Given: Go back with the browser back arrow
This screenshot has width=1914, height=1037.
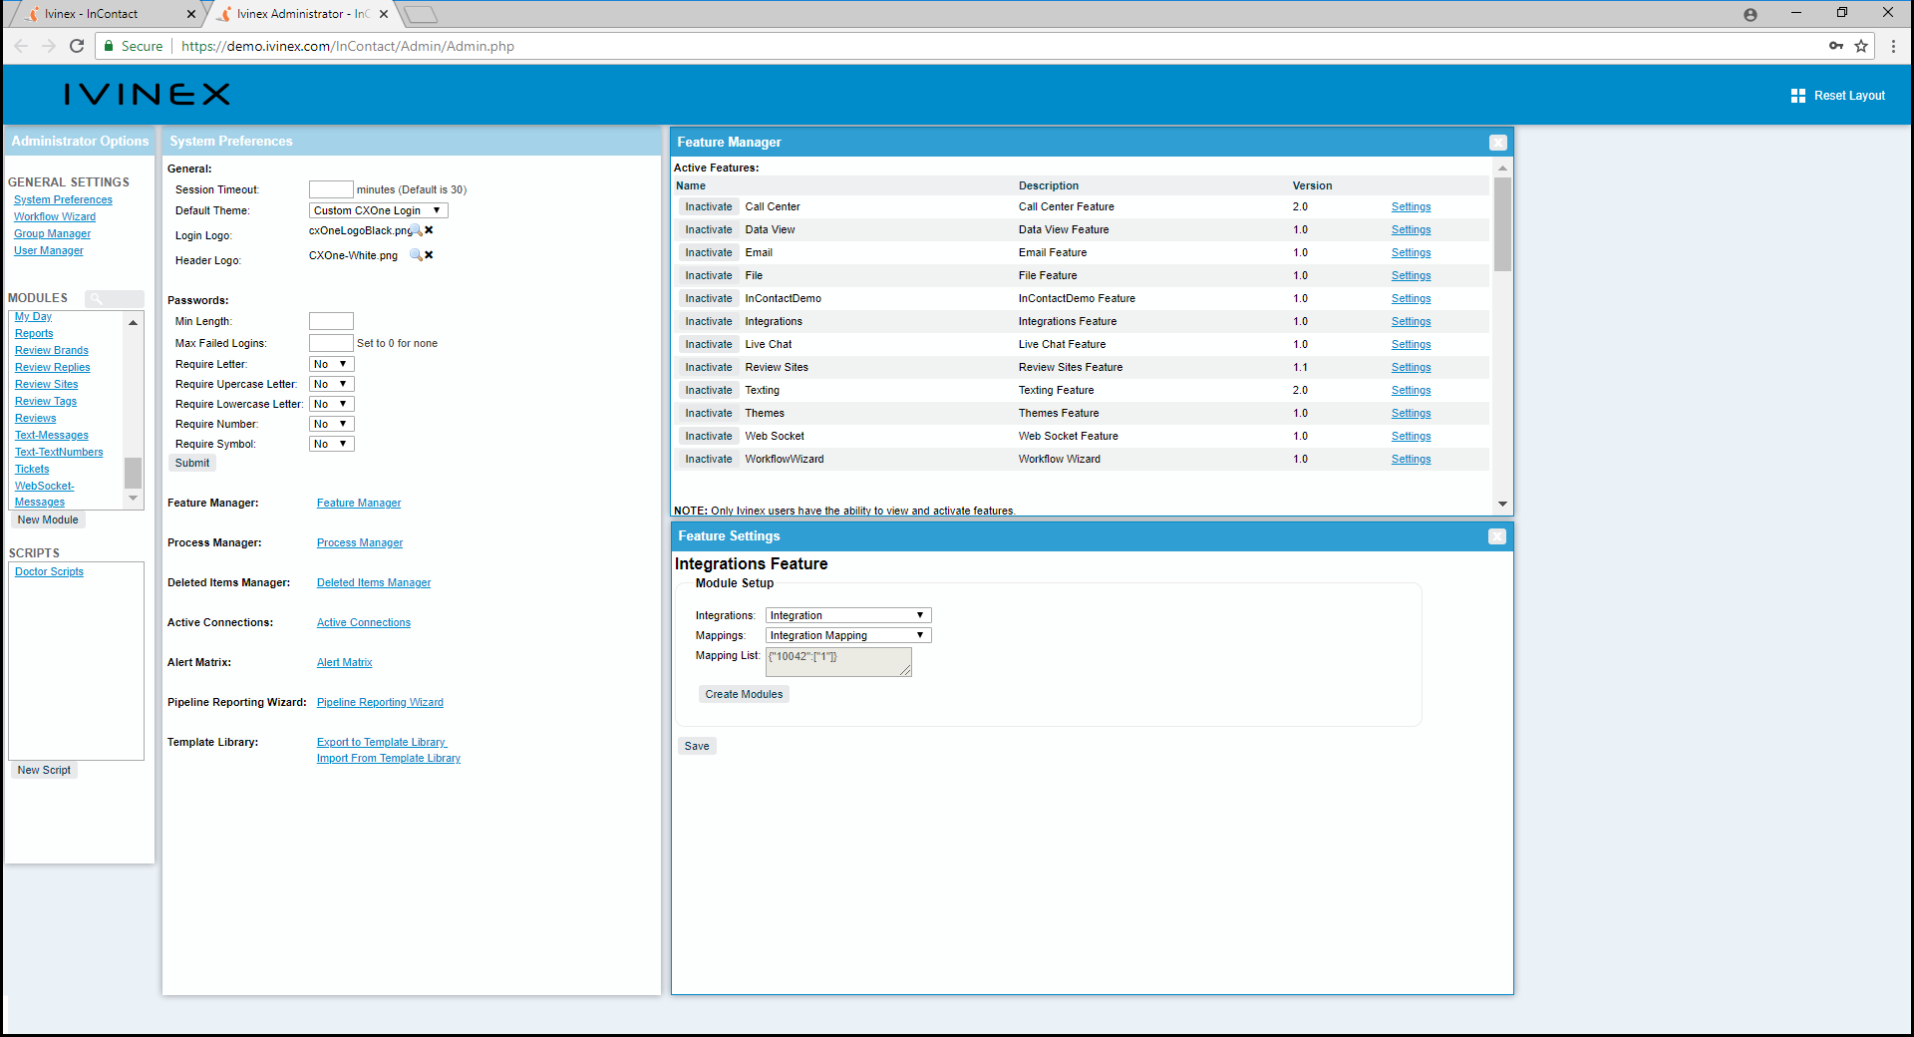Looking at the screenshot, I should click(21, 46).
